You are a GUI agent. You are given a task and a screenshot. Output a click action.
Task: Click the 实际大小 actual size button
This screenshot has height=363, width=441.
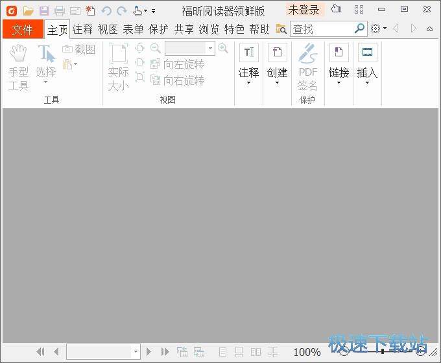click(119, 67)
